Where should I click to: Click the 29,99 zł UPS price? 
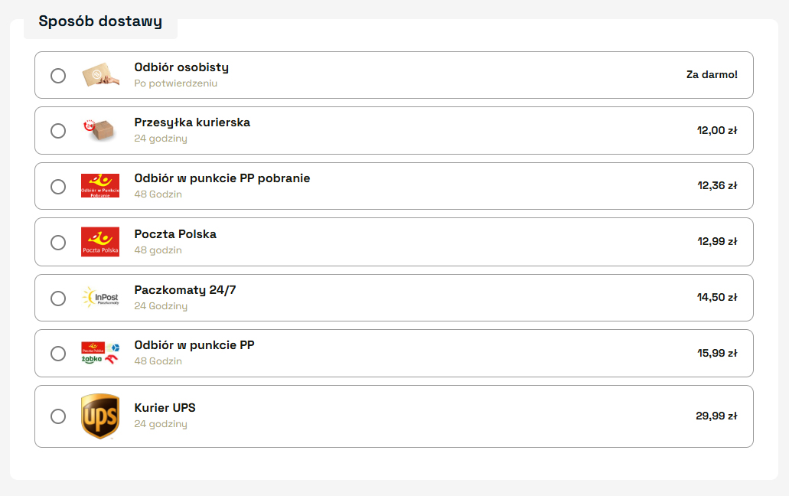point(716,416)
